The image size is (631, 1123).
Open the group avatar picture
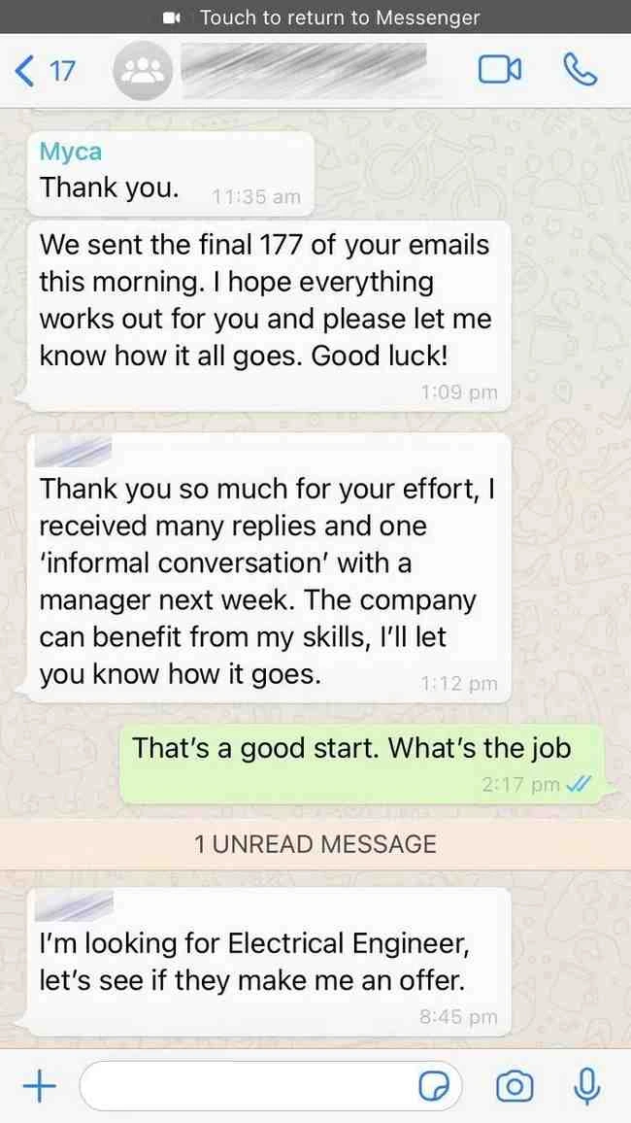pyautogui.click(x=143, y=70)
